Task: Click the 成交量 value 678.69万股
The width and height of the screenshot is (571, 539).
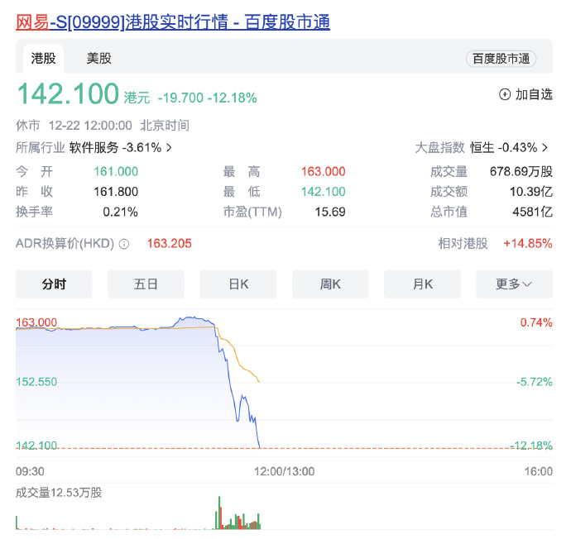Action: (x=521, y=171)
